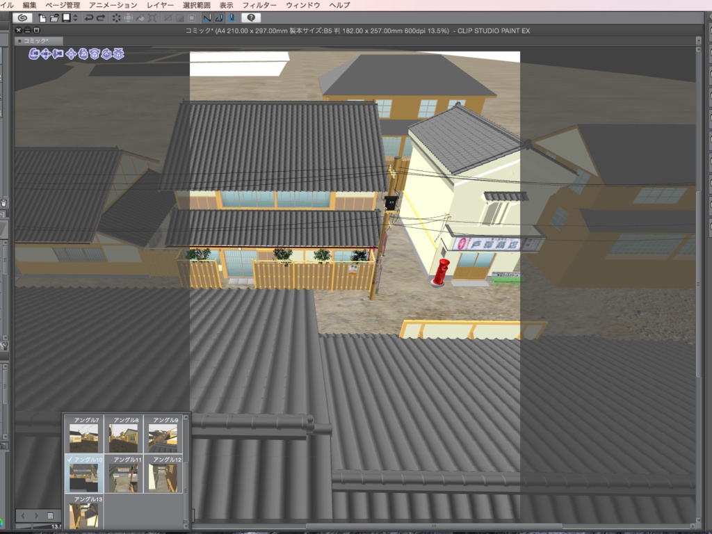Open the CLIP STUDIO launcher icon
712x534 pixels.
coord(22,18)
